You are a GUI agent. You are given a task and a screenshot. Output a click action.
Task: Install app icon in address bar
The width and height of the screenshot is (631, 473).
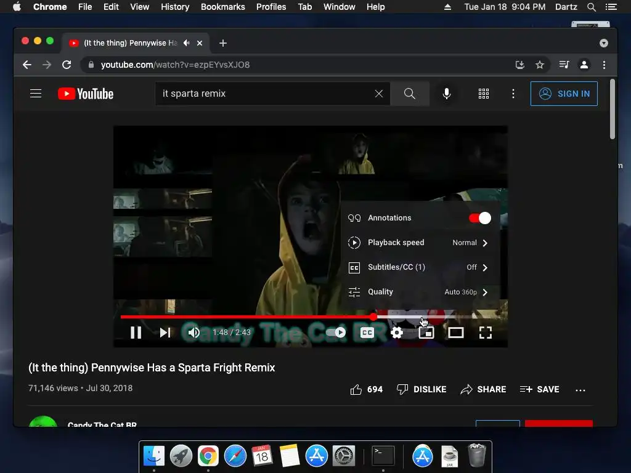[x=520, y=65]
